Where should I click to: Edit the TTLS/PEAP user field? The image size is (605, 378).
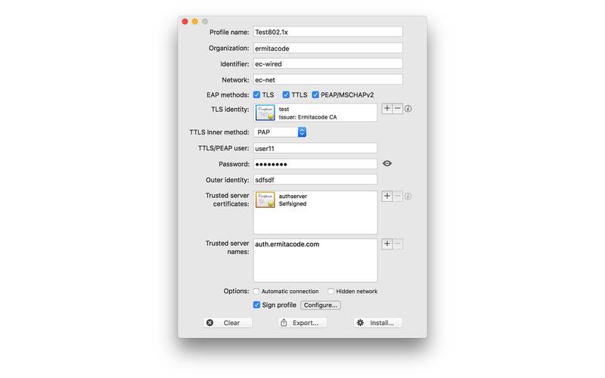[x=315, y=148]
